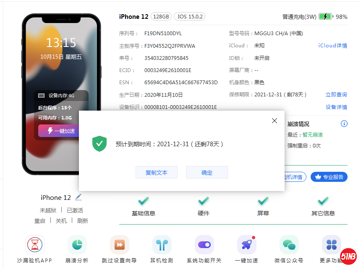This screenshot has width=361, height=269.
Task: Launch the 跳过设置向导 tool icon
Action: [x=120, y=245]
